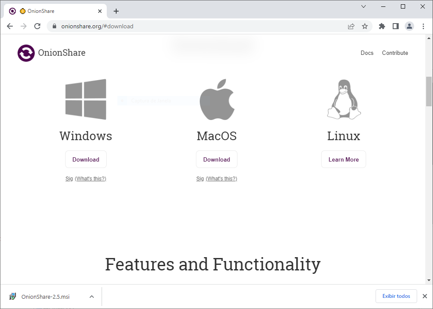Click the page scrollbar thumb
This screenshot has height=309, width=433.
click(429, 91)
